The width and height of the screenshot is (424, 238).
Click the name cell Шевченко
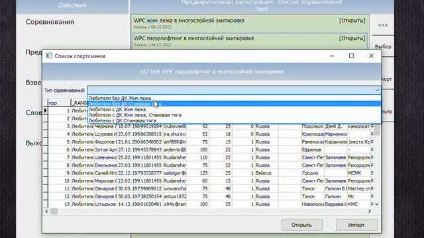coord(105,157)
